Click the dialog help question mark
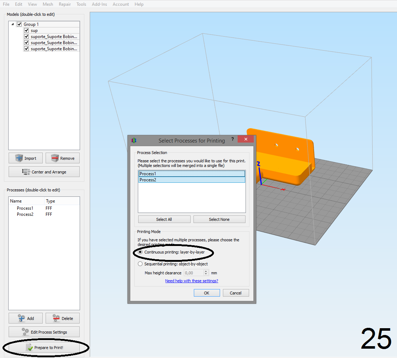Viewport: 397px width, 358px height. (x=232, y=140)
